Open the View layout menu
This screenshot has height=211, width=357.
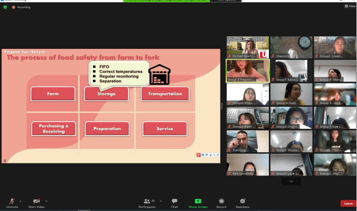pyautogui.click(x=349, y=6)
